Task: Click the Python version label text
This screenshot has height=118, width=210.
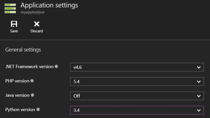Action: (x=20, y=110)
